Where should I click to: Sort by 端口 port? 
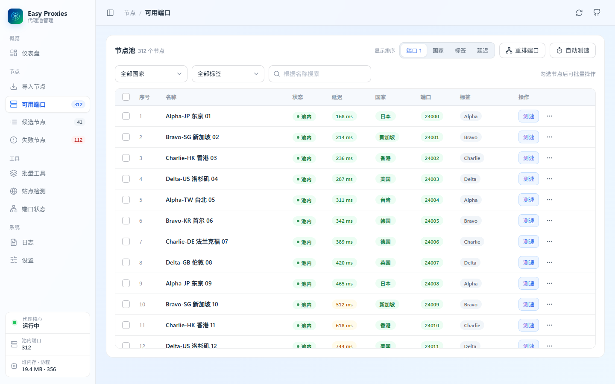click(414, 50)
